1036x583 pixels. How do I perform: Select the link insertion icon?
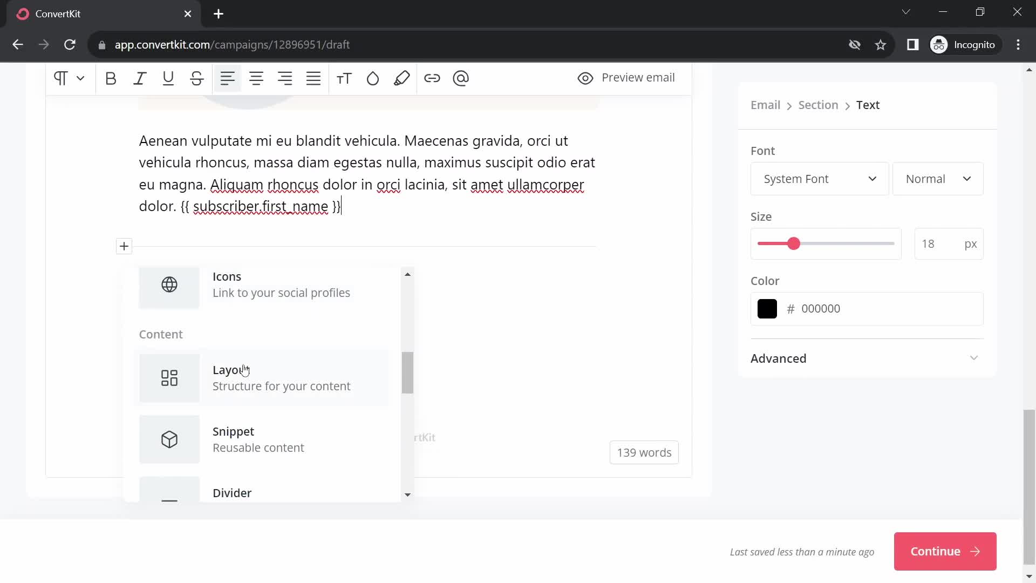433,78
